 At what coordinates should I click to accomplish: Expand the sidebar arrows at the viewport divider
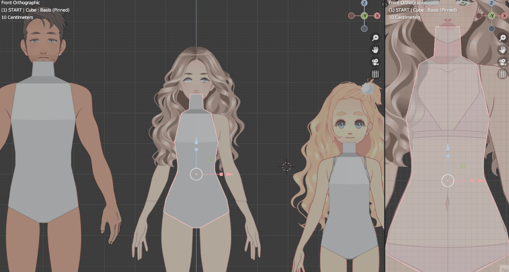coord(384,4)
